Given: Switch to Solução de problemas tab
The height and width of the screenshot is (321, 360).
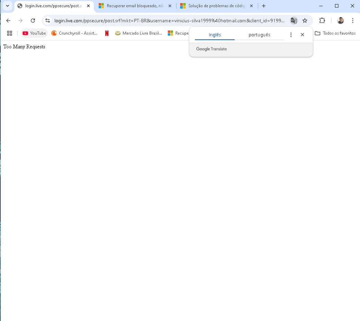Looking at the screenshot, I should click(x=216, y=6).
